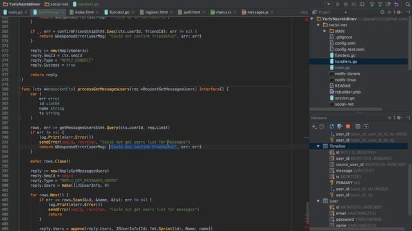Collapse the social-net folder in tree
Screen dimensions: 412x231
pyautogui.click(x=318, y=25)
